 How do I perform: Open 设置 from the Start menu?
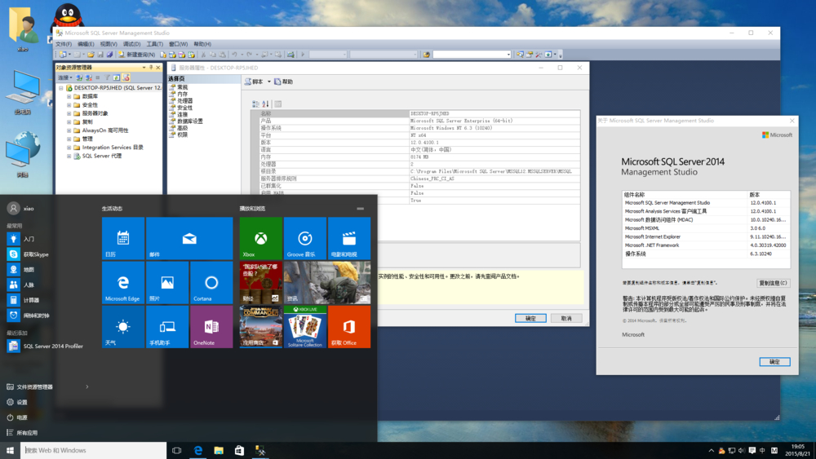pyautogui.click(x=17, y=403)
